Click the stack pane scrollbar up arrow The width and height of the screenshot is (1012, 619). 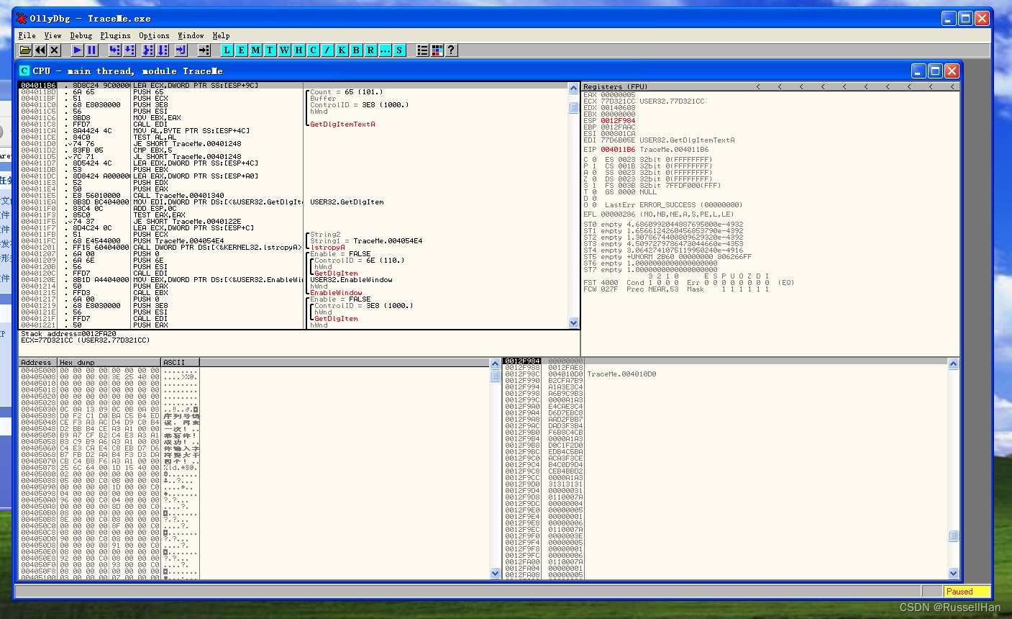click(953, 364)
